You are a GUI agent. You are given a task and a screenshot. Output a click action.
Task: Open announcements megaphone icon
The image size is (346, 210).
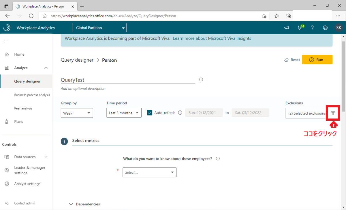[287, 28]
